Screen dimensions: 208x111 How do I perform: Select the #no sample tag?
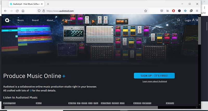[147, 103]
